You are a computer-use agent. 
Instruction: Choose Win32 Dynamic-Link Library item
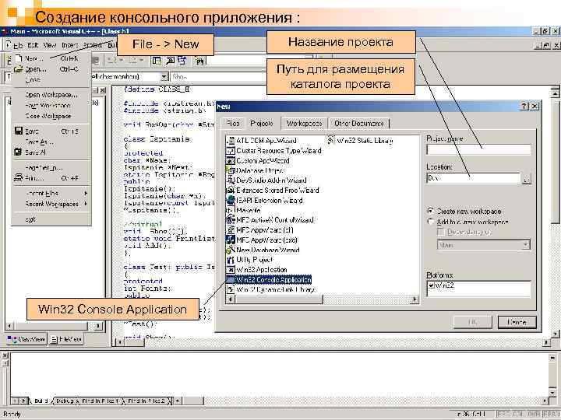pyautogui.click(x=271, y=289)
